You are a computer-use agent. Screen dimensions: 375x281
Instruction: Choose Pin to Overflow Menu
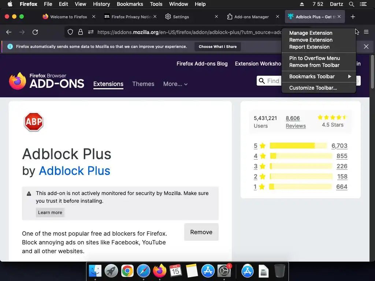tap(319, 58)
